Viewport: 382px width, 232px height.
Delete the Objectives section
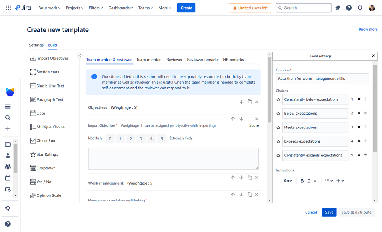tap(257, 102)
